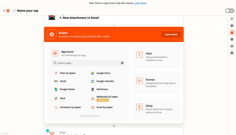This screenshot has height=135, width=236.
Task: Open the warning alerts icon in sidebar
Action: click(232, 32)
